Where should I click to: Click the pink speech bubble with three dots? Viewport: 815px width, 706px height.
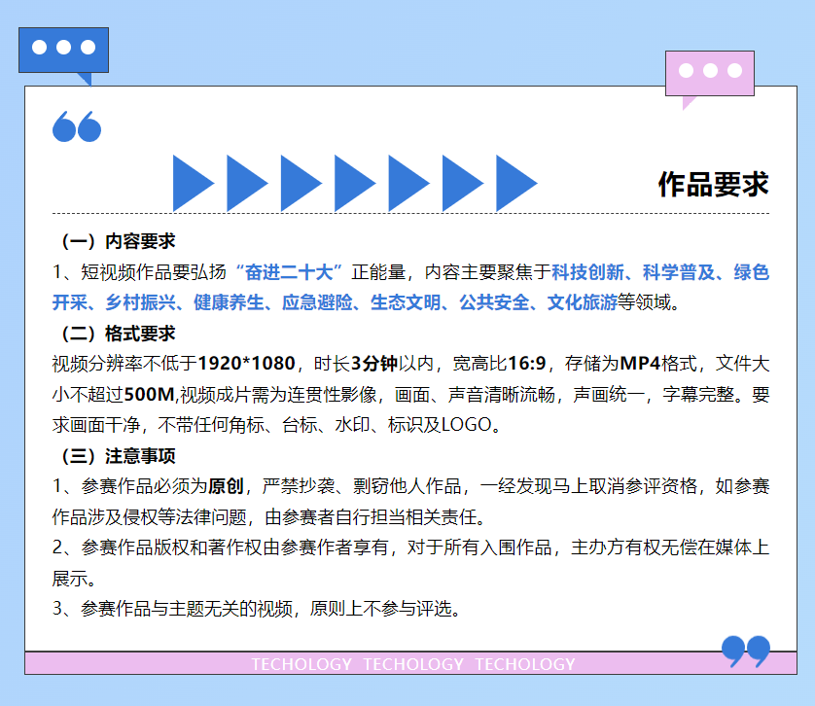click(x=710, y=73)
